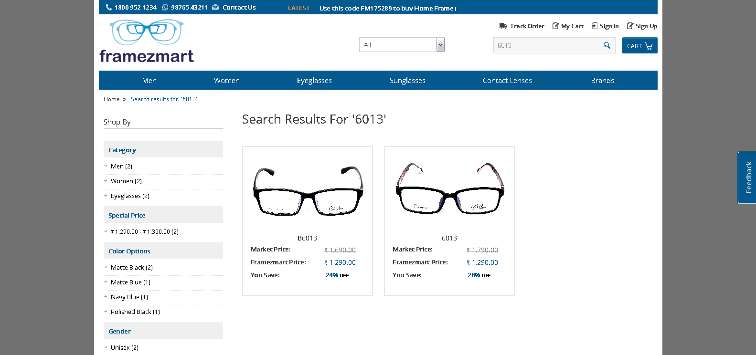The width and height of the screenshot is (756, 355).
Task: Filter by Women category
Action: (122, 181)
